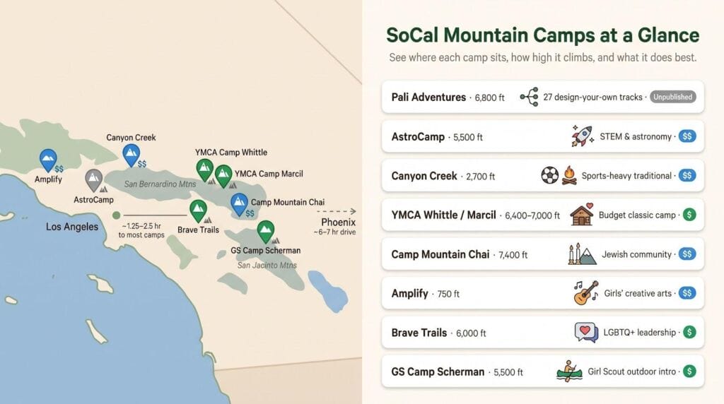Click the YMCA Camp Whittle green pin
The image size is (724, 404).
pos(204,170)
